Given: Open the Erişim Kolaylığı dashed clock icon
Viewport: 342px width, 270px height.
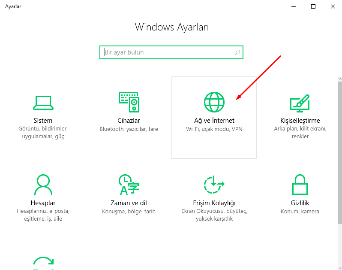Looking at the screenshot, I should [x=214, y=185].
